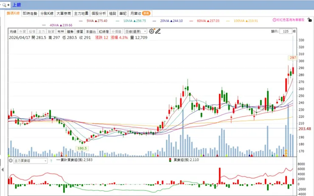314x196 pixels.
Task: Click the 量 12,709 volume value
Action: [x=139, y=38]
